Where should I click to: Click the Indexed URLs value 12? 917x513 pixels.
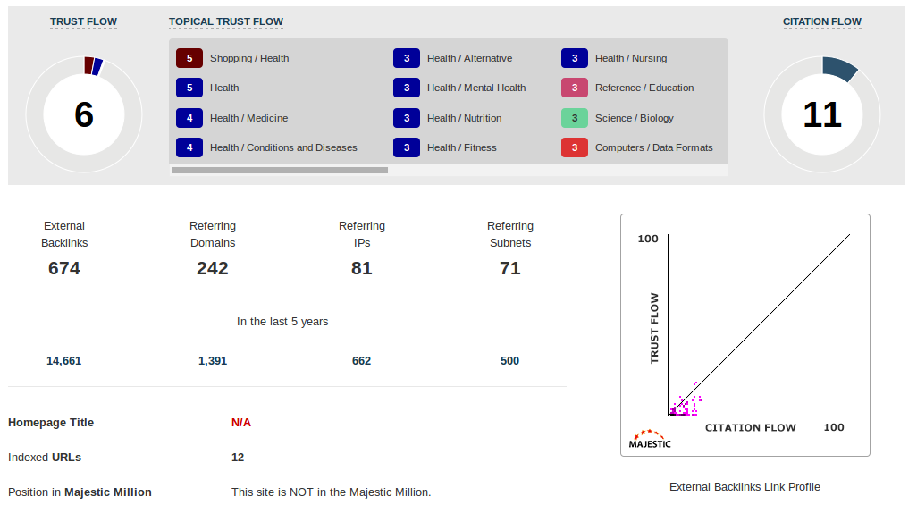point(238,458)
